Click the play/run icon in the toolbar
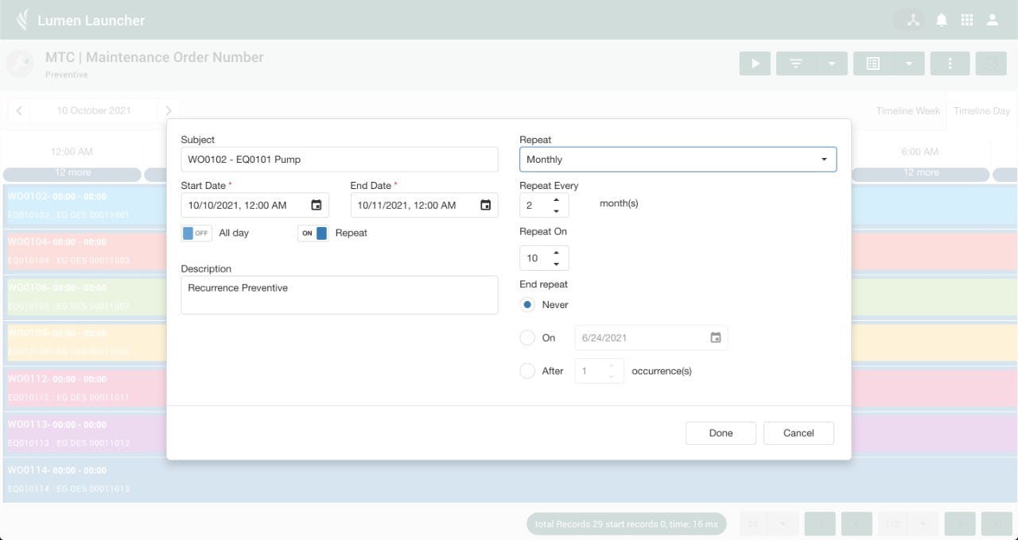1018x540 pixels. [754, 63]
